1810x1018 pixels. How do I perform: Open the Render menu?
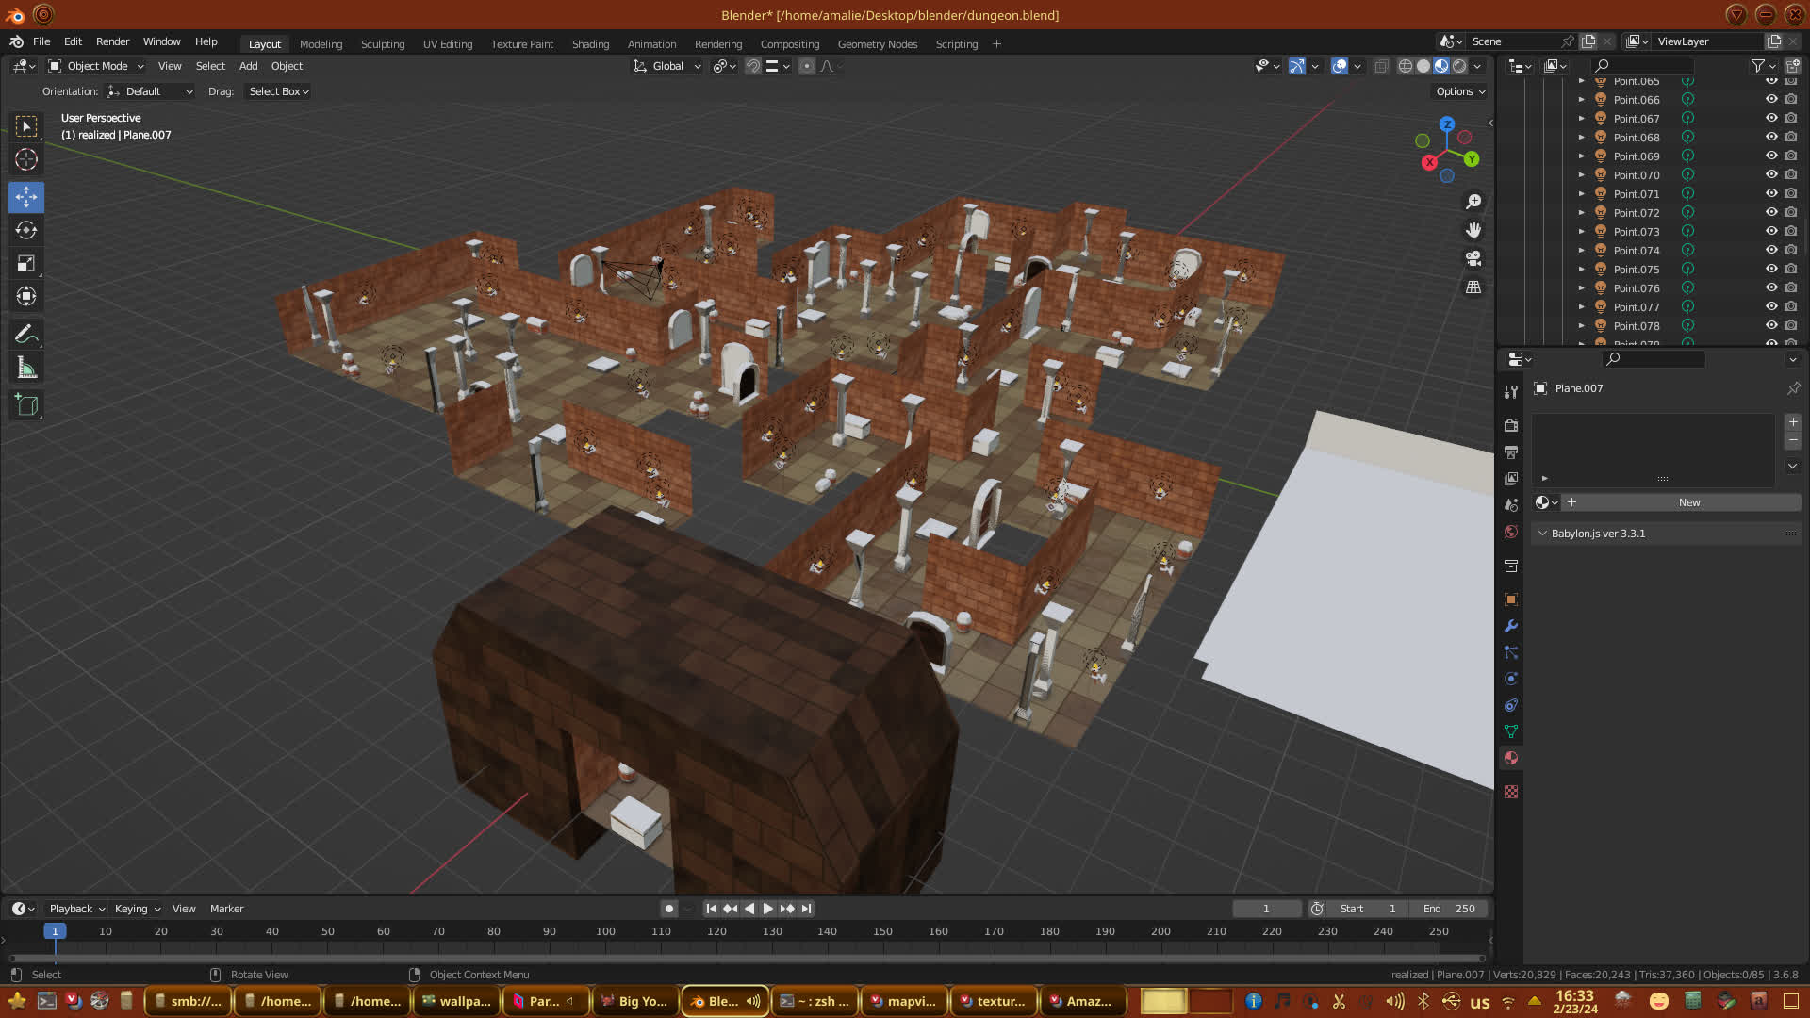(x=112, y=41)
